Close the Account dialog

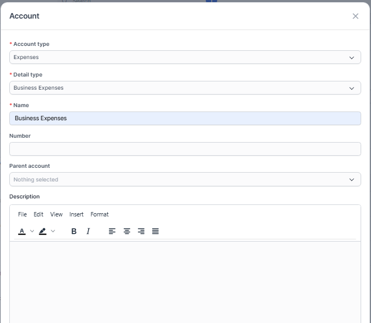[356, 16]
